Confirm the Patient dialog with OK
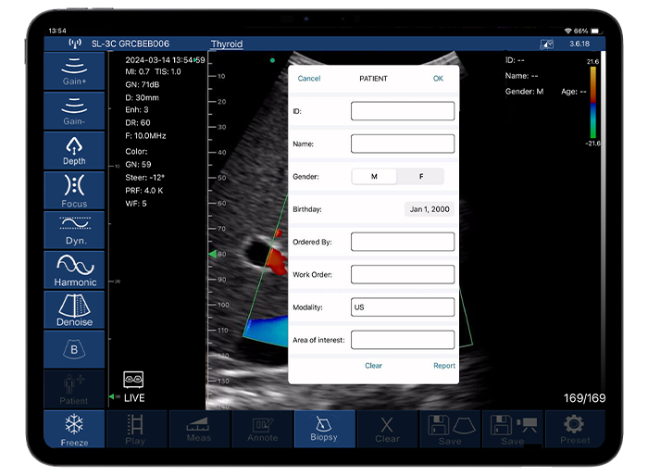This screenshot has width=648, height=476. click(438, 78)
